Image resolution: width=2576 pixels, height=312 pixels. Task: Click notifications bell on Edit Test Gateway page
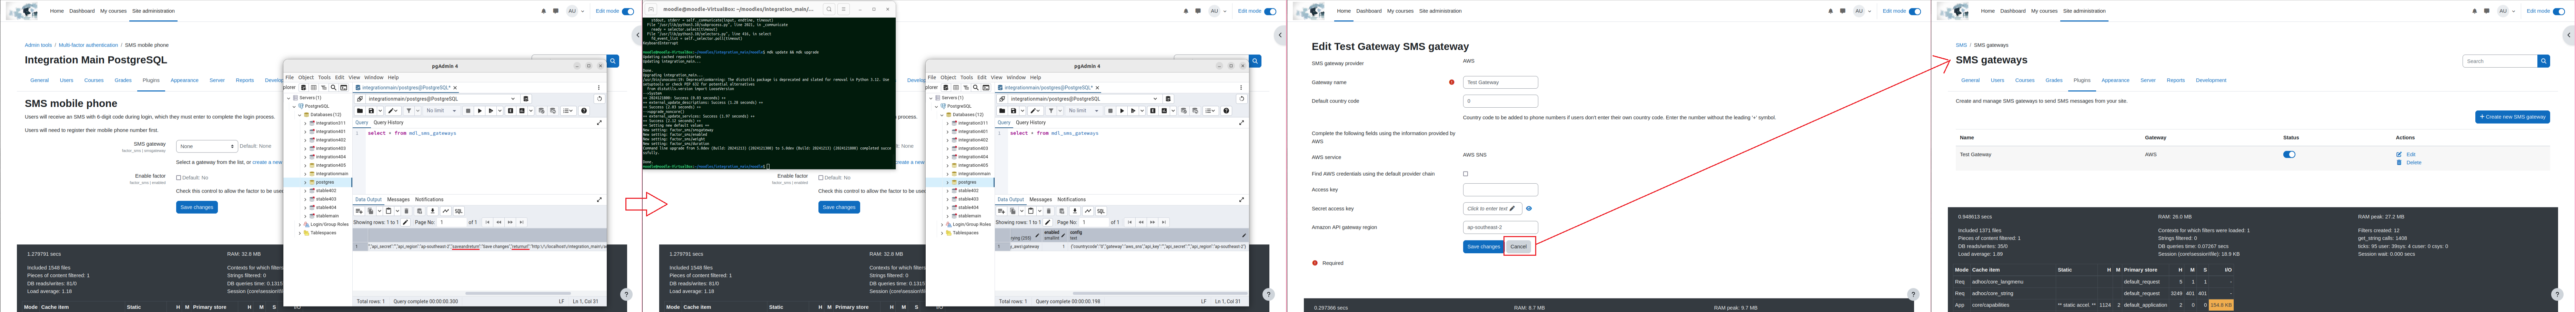[x=1831, y=11]
